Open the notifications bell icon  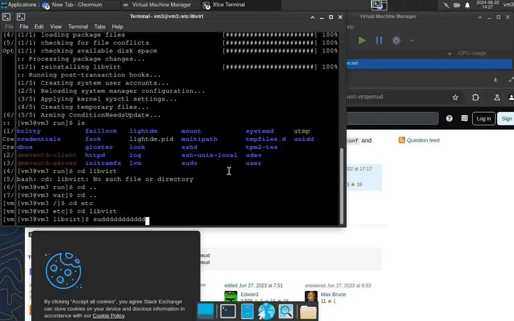(467, 5)
